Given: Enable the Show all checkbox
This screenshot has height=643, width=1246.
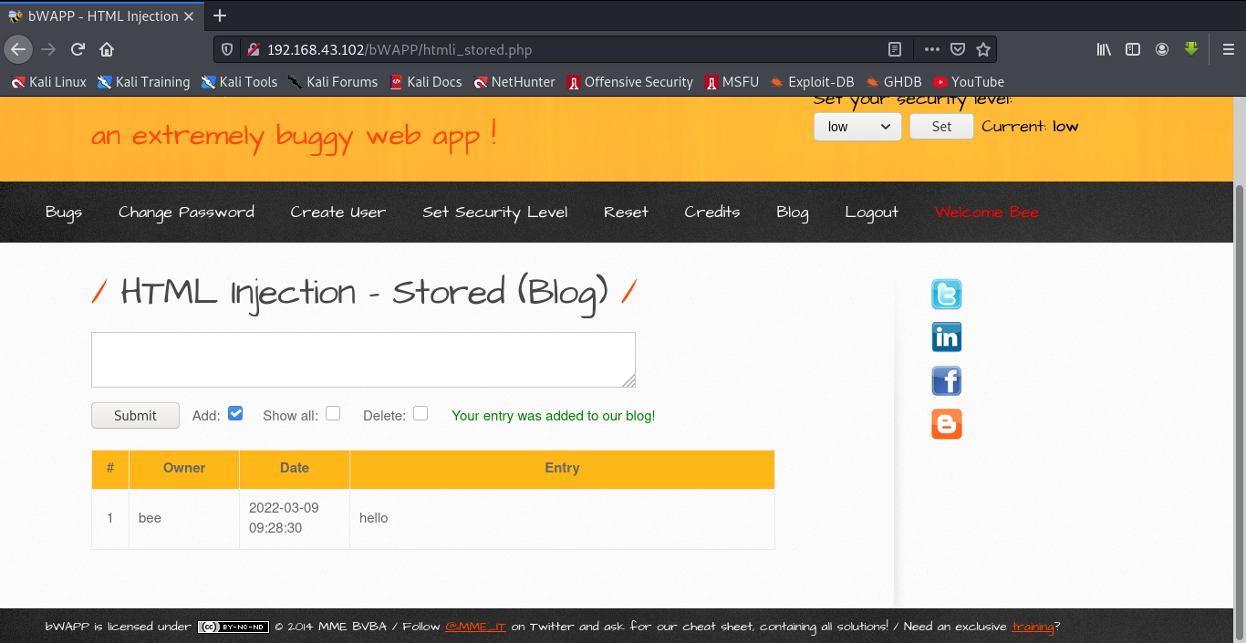Looking at the screenshot, I should (x=333, y=413).
